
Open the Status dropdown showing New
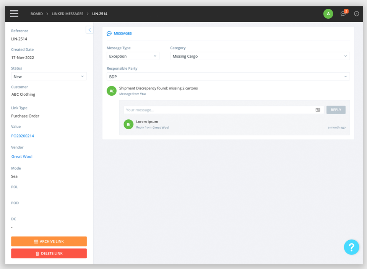(x=49, y=77)
